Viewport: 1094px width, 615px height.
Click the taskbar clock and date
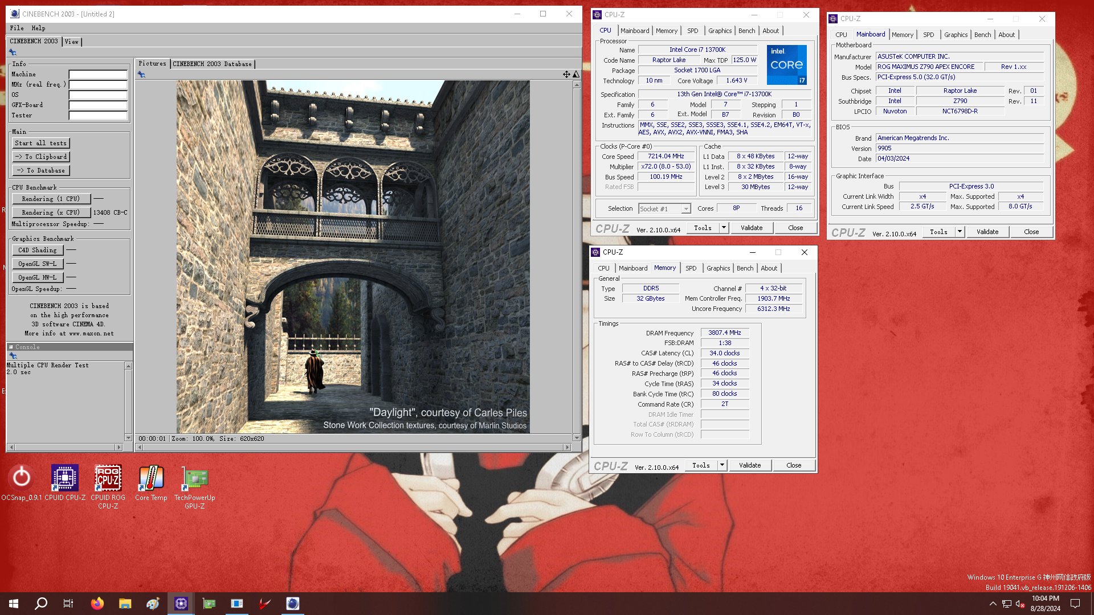pos(1045,604)
